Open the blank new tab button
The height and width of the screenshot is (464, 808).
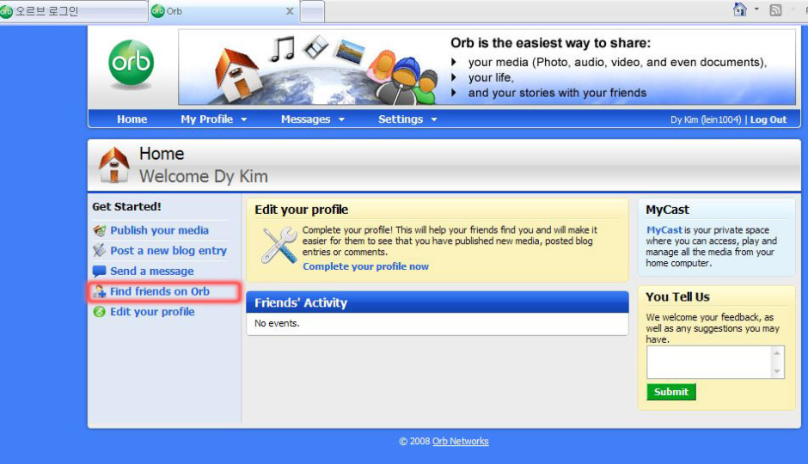click(x=312, y=11)
